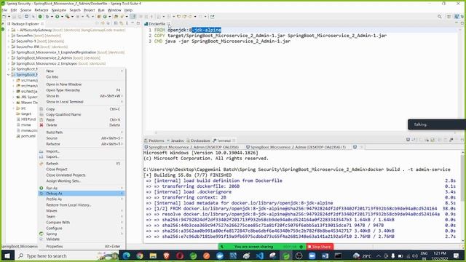Click the open new terminal icon in Terminal toolbar
The width and height of the screenshot is (466, 262).
[408, 140]
